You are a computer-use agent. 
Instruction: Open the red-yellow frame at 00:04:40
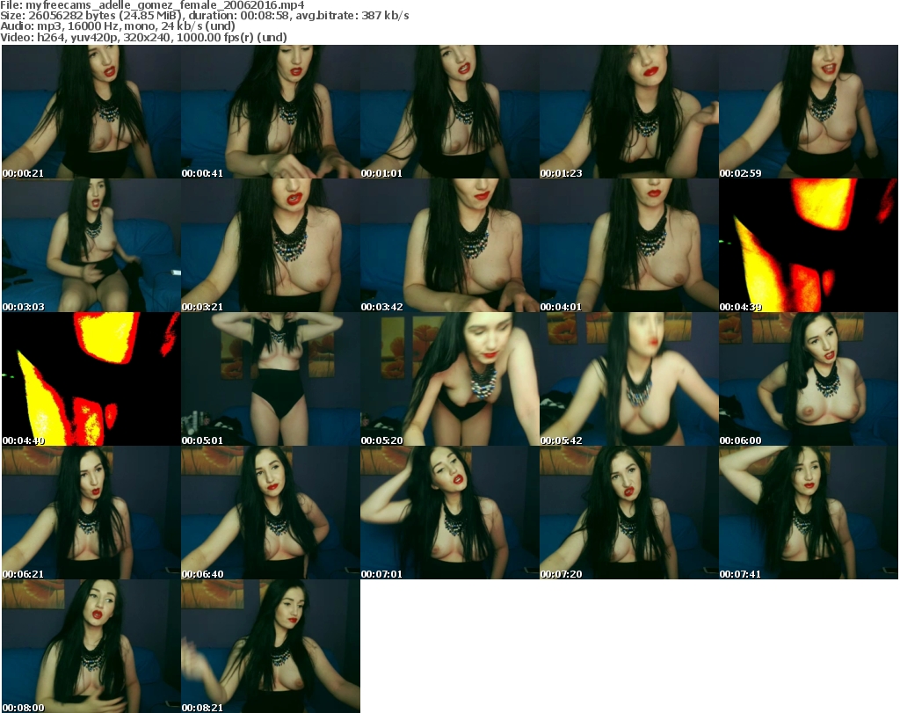[x=91, y=379]
